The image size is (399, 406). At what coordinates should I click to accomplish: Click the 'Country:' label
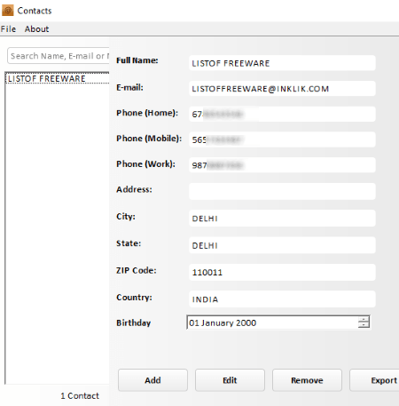134,298
